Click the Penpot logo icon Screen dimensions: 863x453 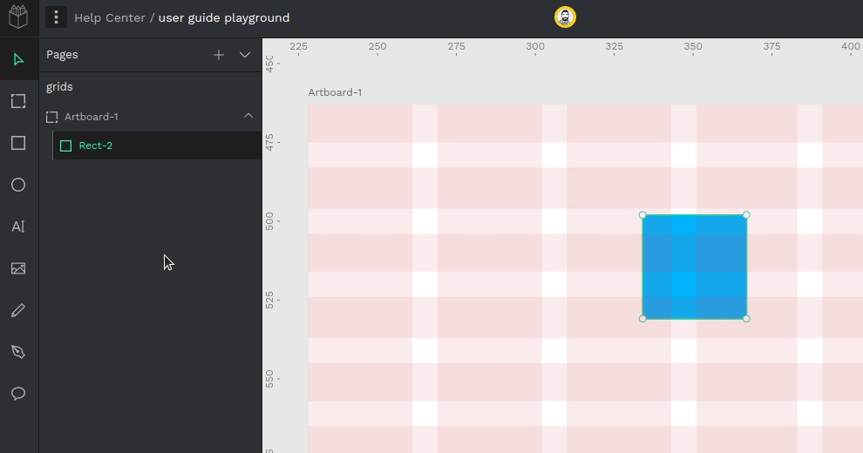point(18,17)
